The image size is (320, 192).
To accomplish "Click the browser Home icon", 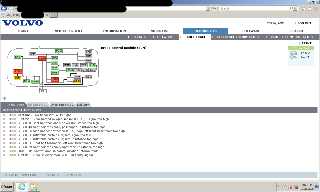I will click(x=303, y=9).
